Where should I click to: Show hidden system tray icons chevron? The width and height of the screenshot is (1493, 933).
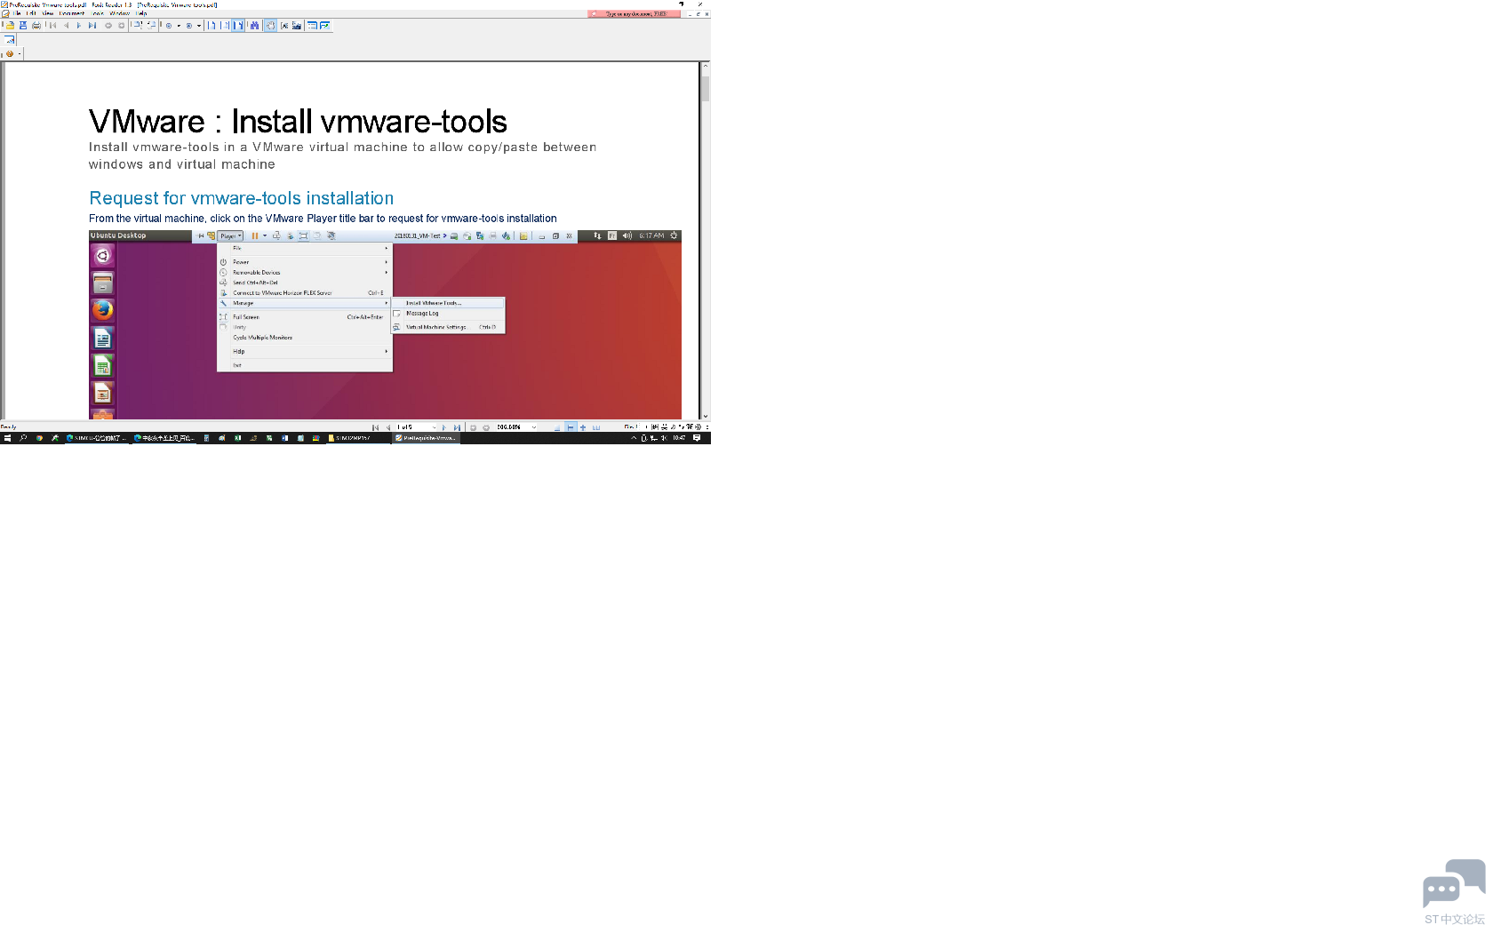[x=634, y=438]
